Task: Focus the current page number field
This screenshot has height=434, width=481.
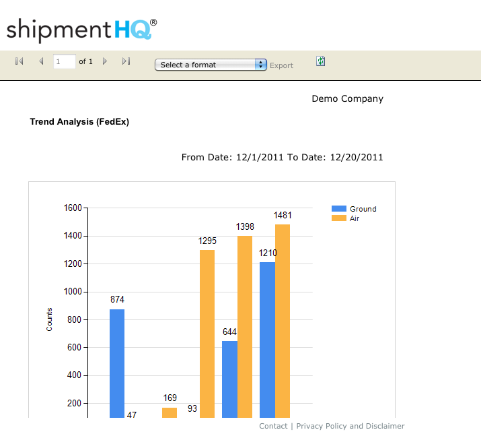Action: click(x=64, y=61)
